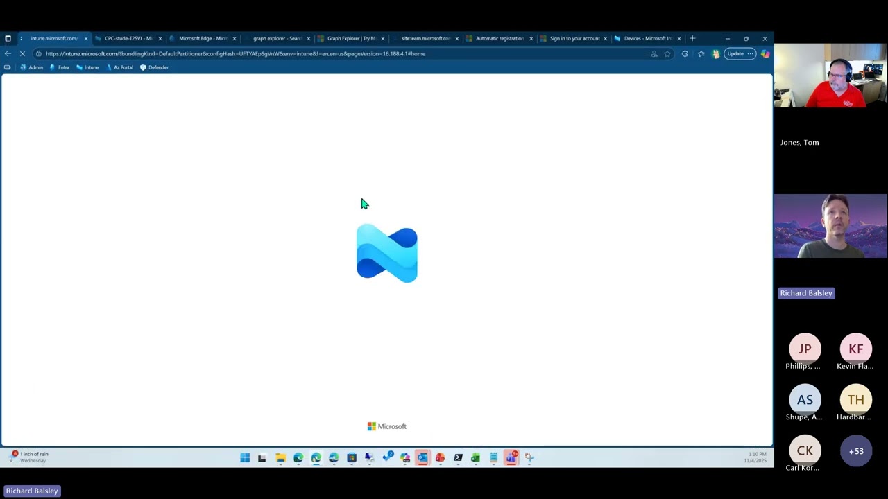Screen dimensions: 888x499
Task: Click the Microsoft logo at page bottom
Action: [387, 426]
